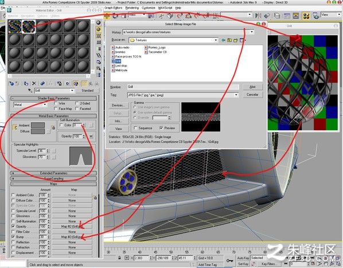Click Ambient color swatch
This screenshot has width=343, height=268.
38,125
